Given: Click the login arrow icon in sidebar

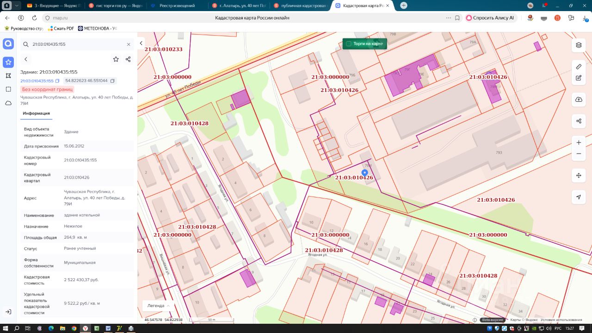Looking at the screenshot, I should tap(8, 312).
